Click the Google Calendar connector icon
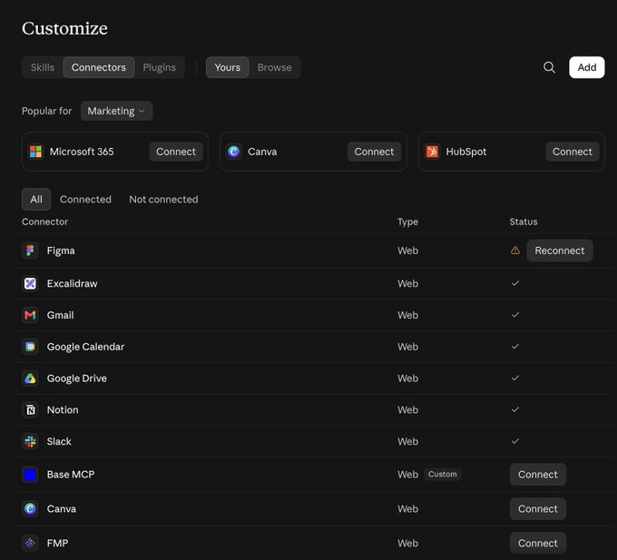The width and height of the screenshot is (617, 560). pyautogui.click(x=30, y=347)
